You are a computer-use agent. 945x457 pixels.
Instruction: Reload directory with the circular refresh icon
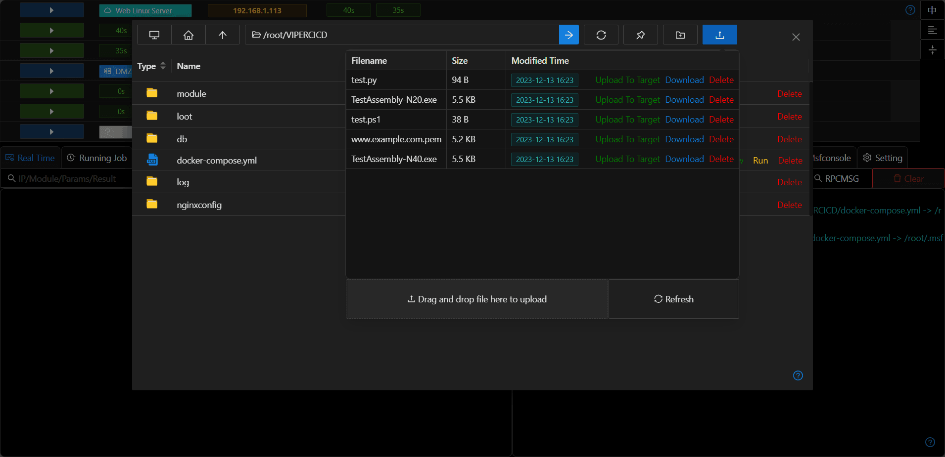pyautogui.click(x=601, y=35)
